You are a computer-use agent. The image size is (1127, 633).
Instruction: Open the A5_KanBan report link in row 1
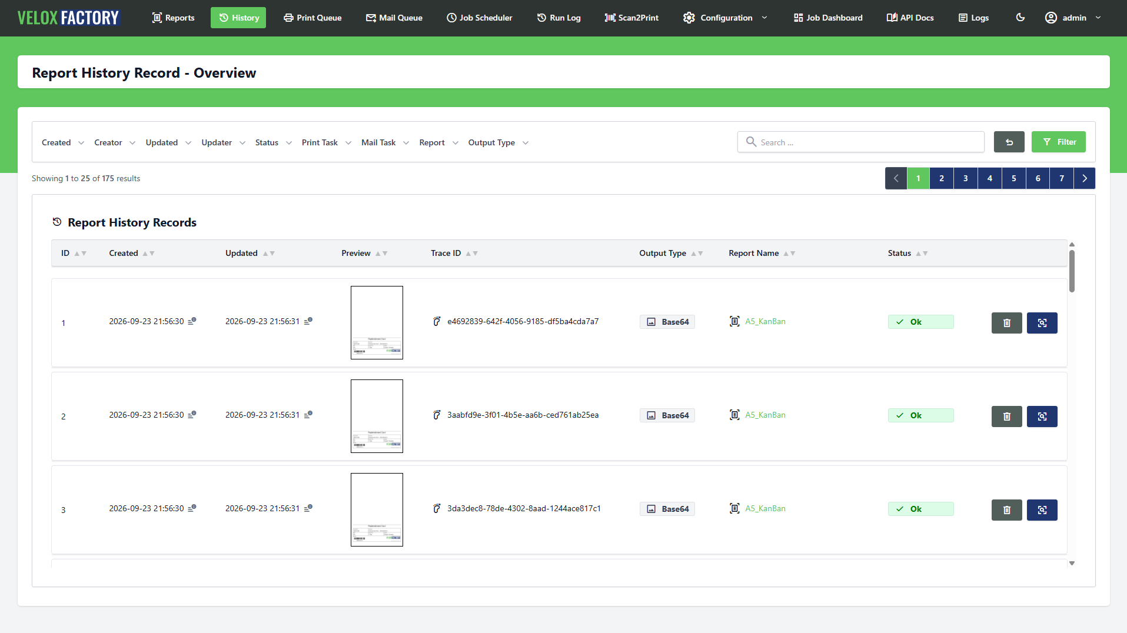[765, 321]
